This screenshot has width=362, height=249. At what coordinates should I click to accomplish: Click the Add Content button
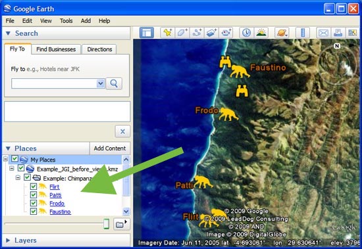(x=110, y=148)
